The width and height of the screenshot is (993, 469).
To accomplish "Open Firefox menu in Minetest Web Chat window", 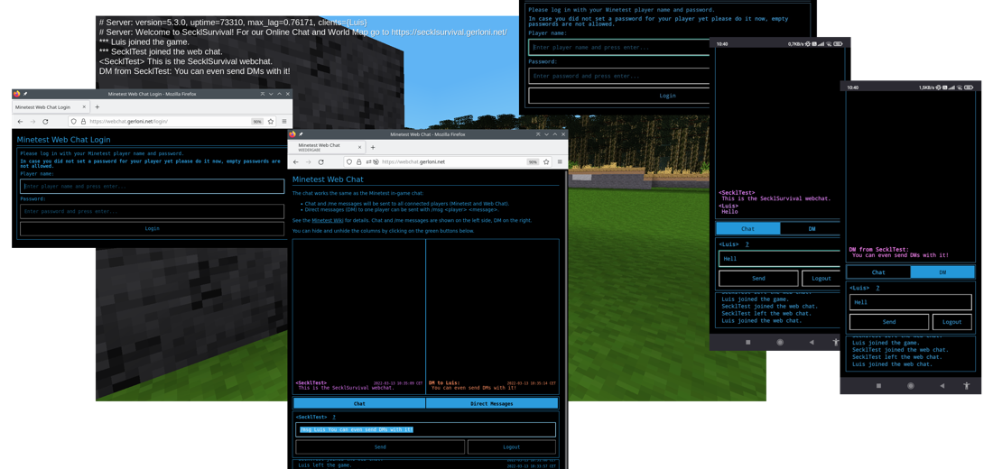I will [559, 162].
